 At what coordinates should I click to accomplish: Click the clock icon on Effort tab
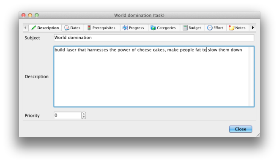coord(210,28)
